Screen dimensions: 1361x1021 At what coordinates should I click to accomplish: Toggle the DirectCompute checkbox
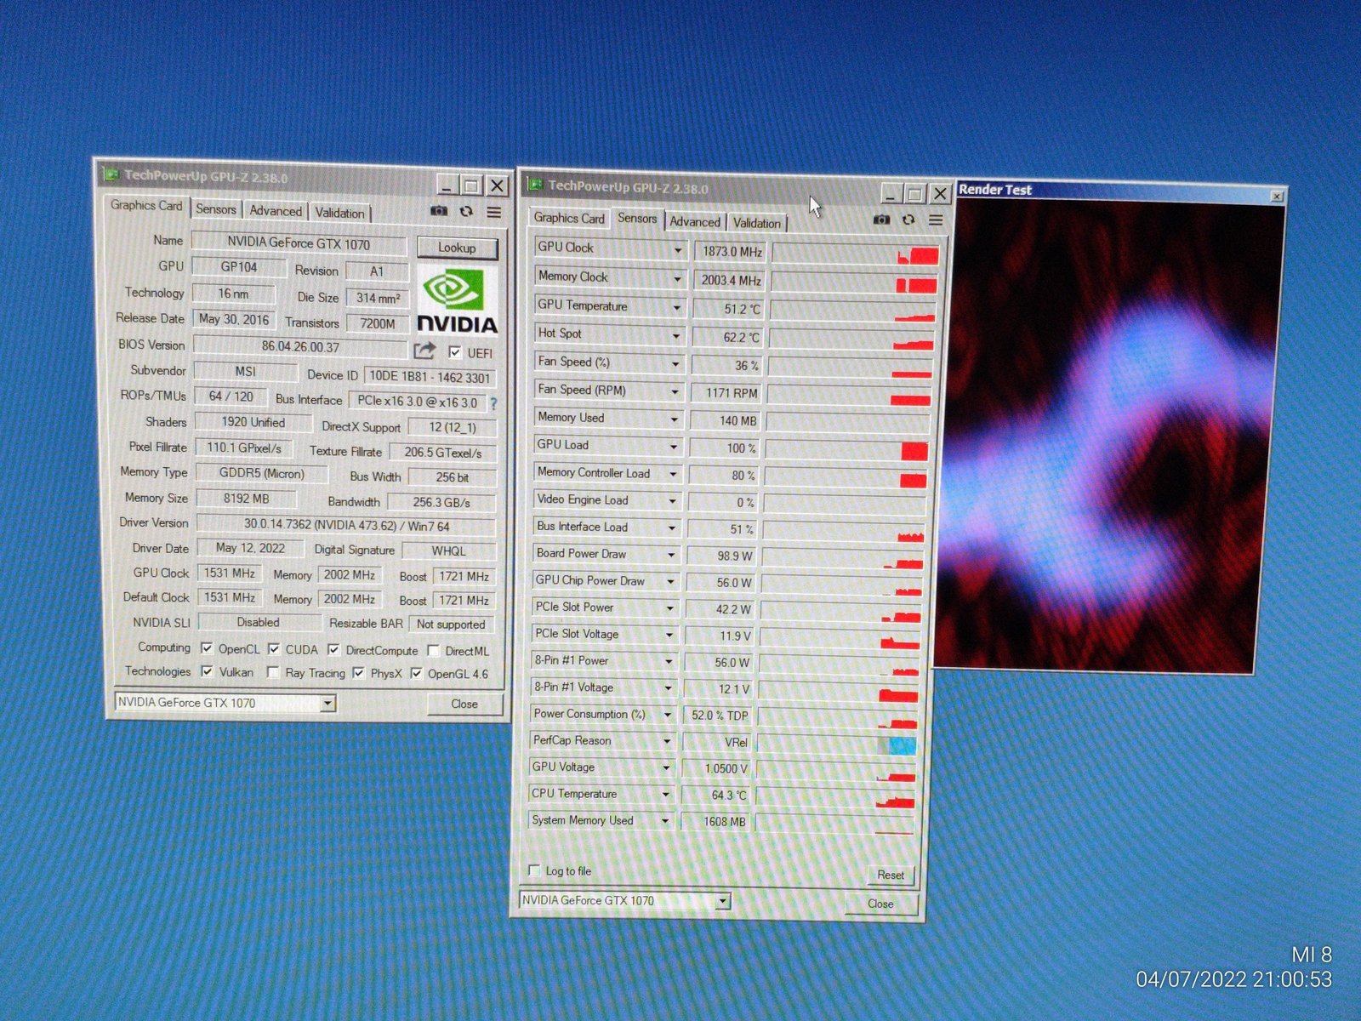coord(333,650)
